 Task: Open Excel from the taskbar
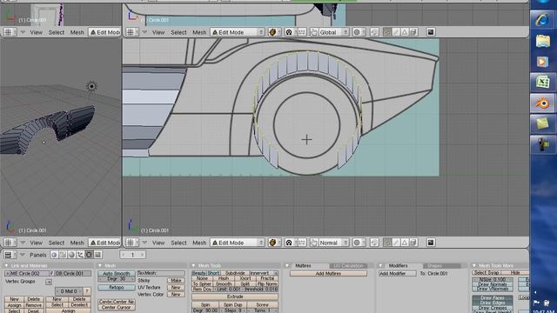542,83
